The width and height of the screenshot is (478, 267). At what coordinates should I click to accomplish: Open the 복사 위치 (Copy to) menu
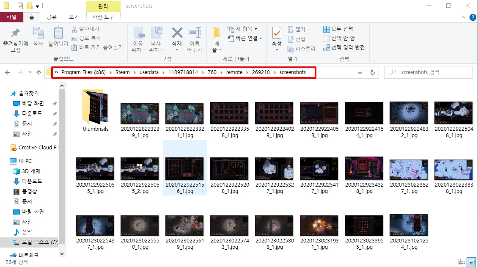pos(156,39)
